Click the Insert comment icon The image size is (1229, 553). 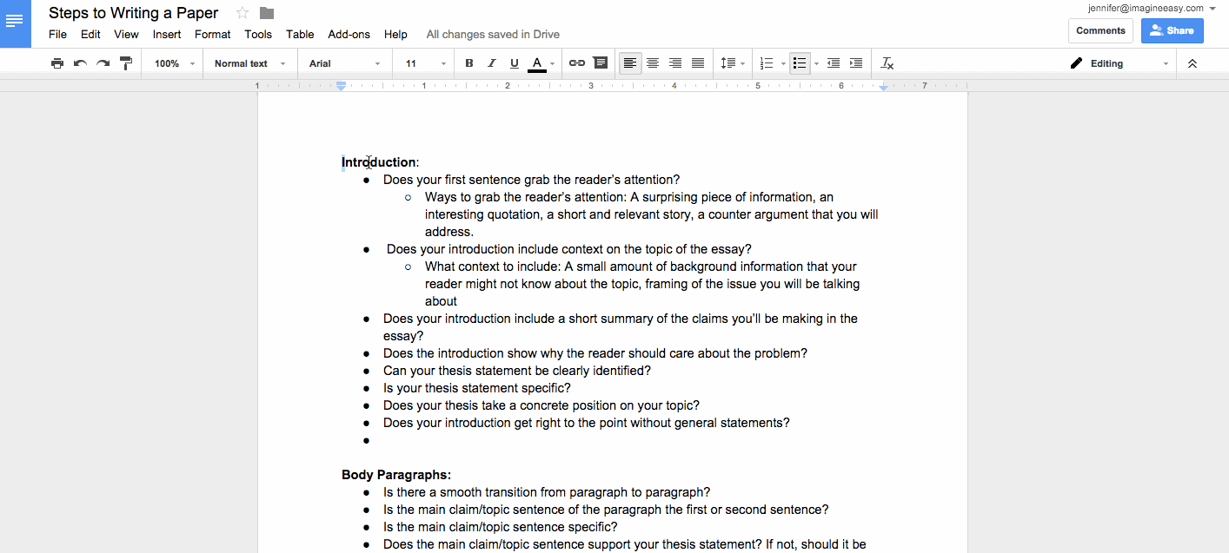(600, 63)
